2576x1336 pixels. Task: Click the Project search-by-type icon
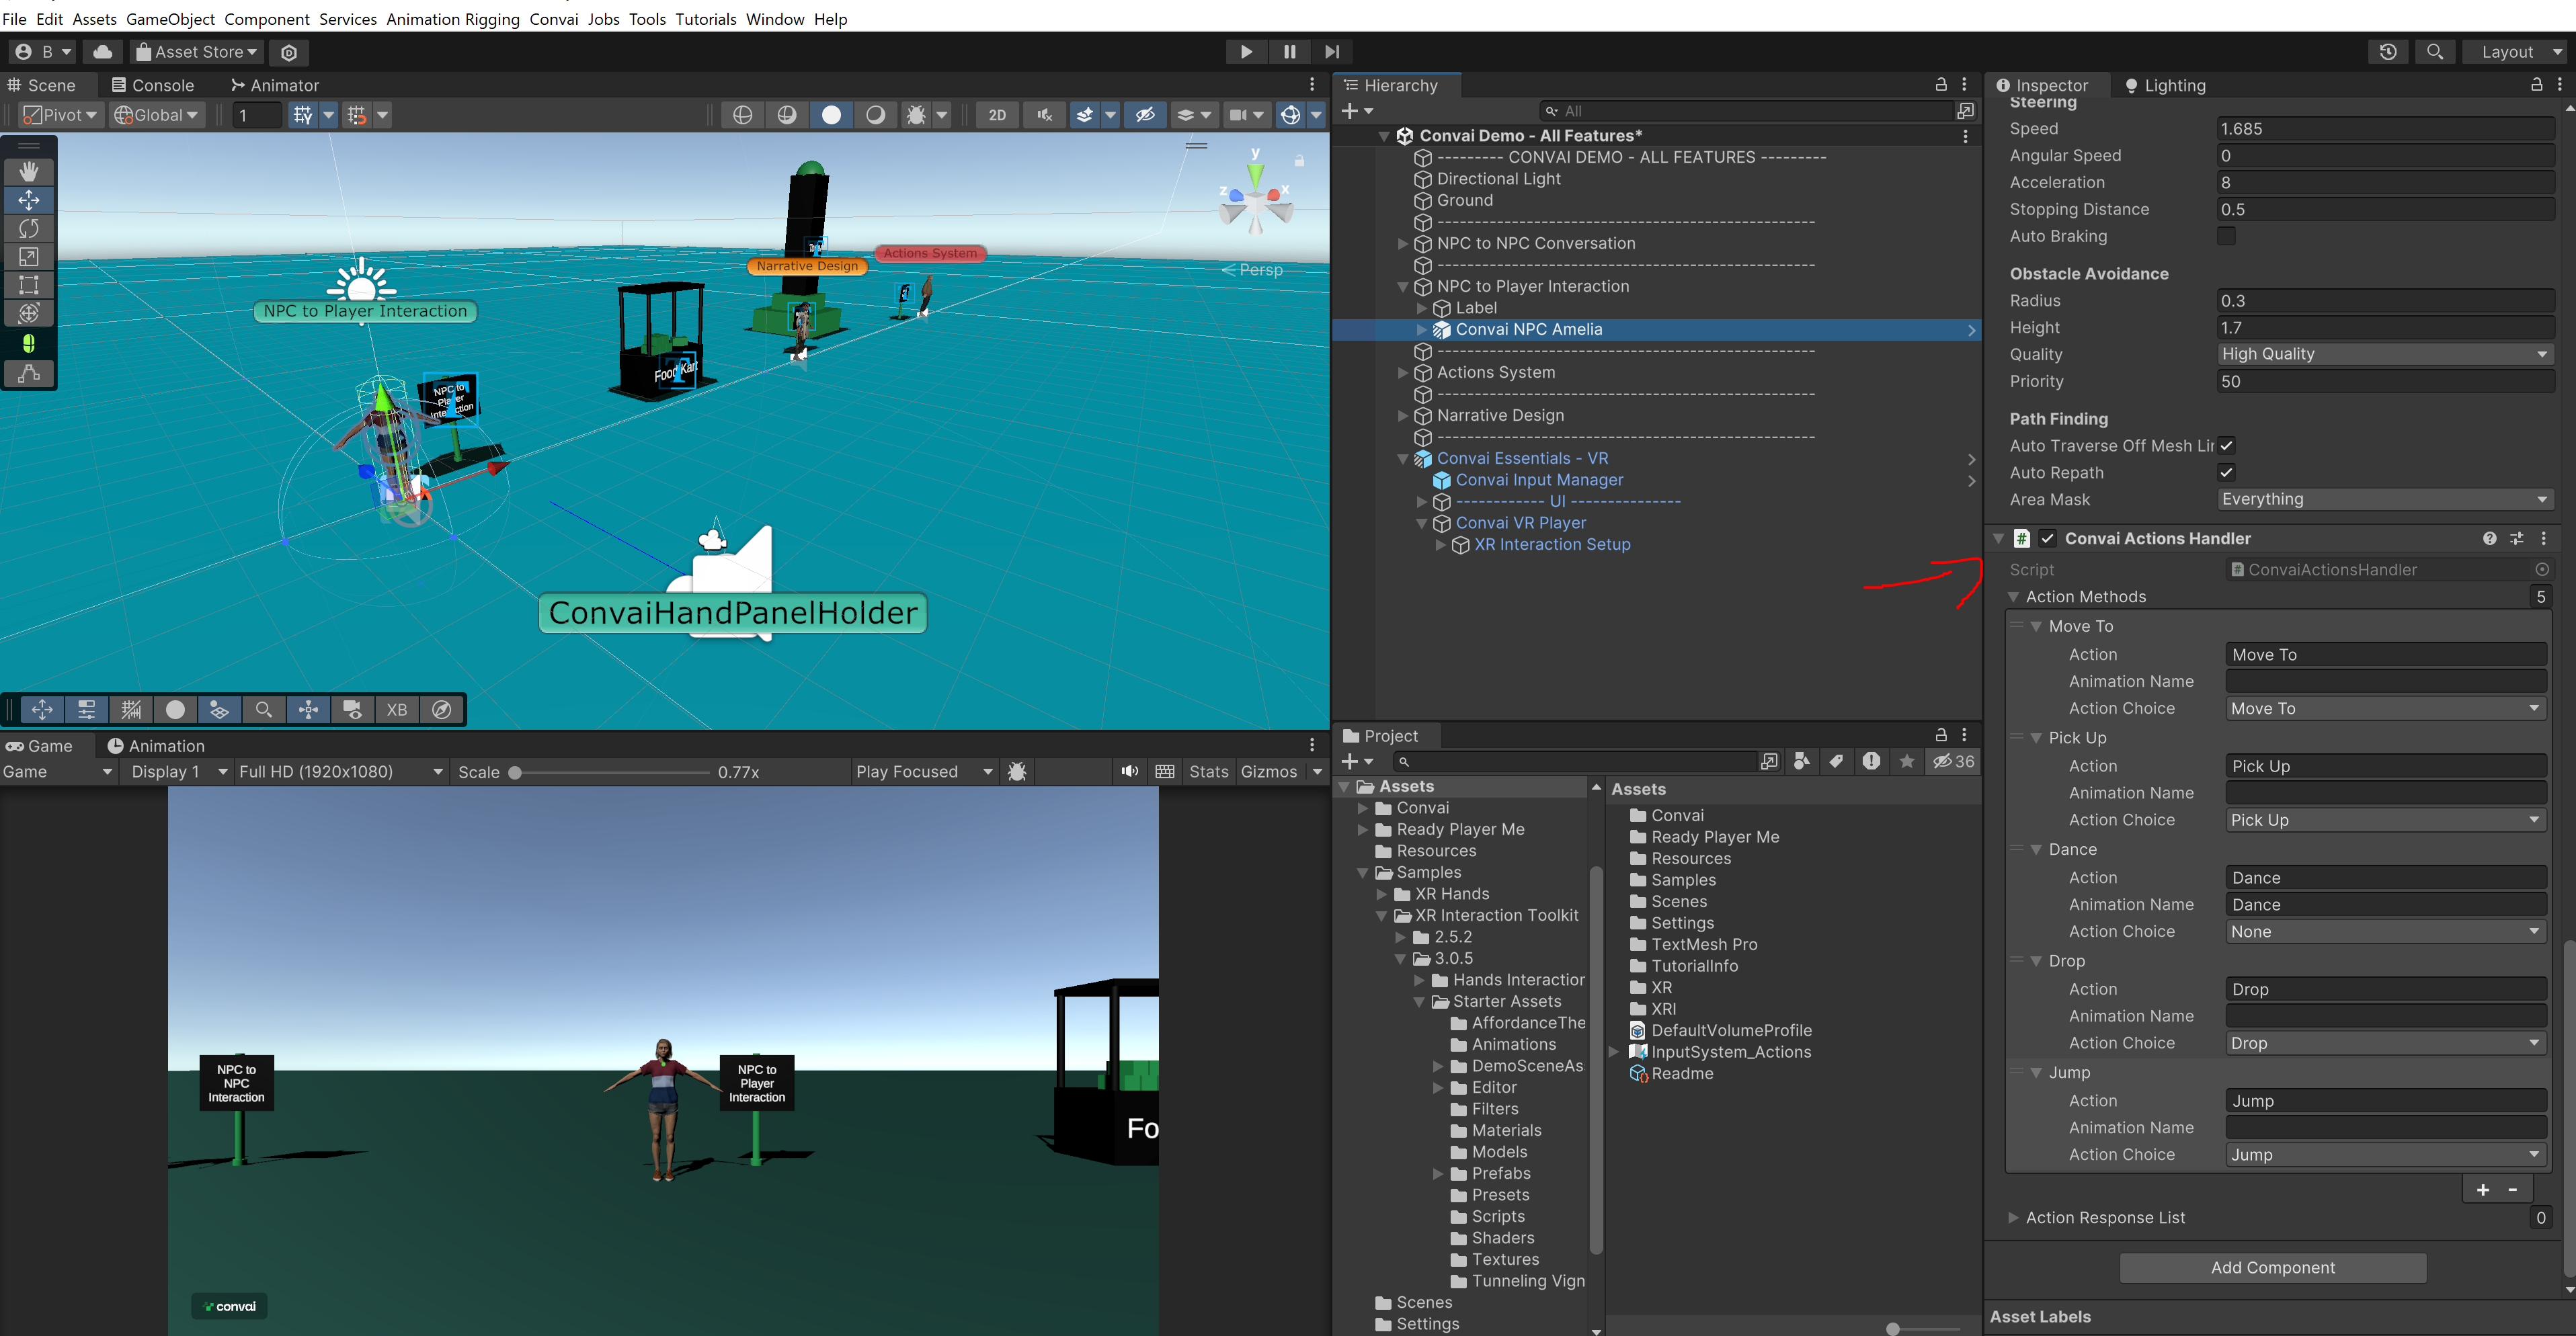pyautogui.click(x=1802, y=761)
